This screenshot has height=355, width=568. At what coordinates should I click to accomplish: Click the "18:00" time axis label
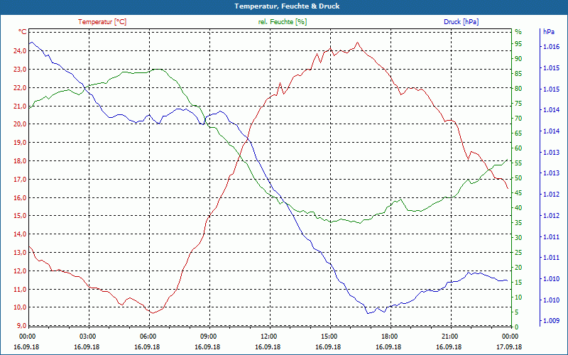pos(389,337)
